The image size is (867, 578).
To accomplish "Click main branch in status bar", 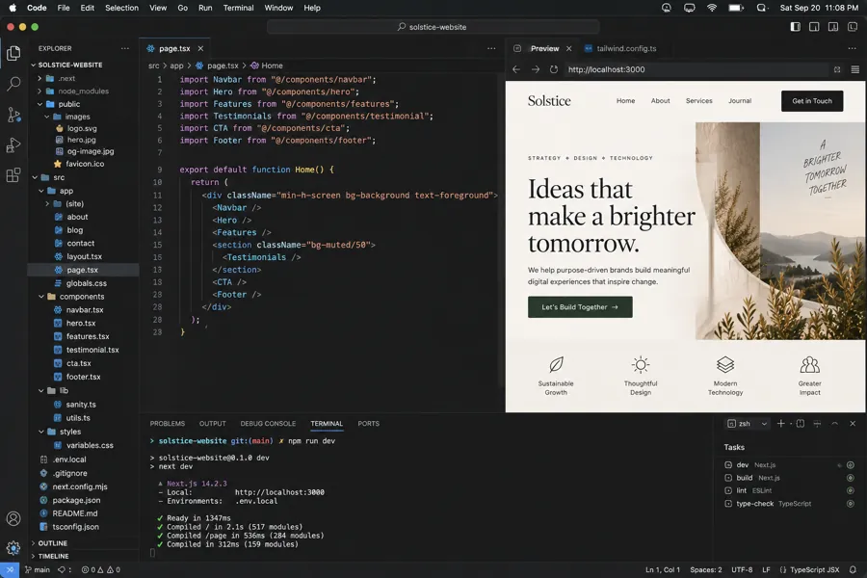I will (x=37, y=569).
